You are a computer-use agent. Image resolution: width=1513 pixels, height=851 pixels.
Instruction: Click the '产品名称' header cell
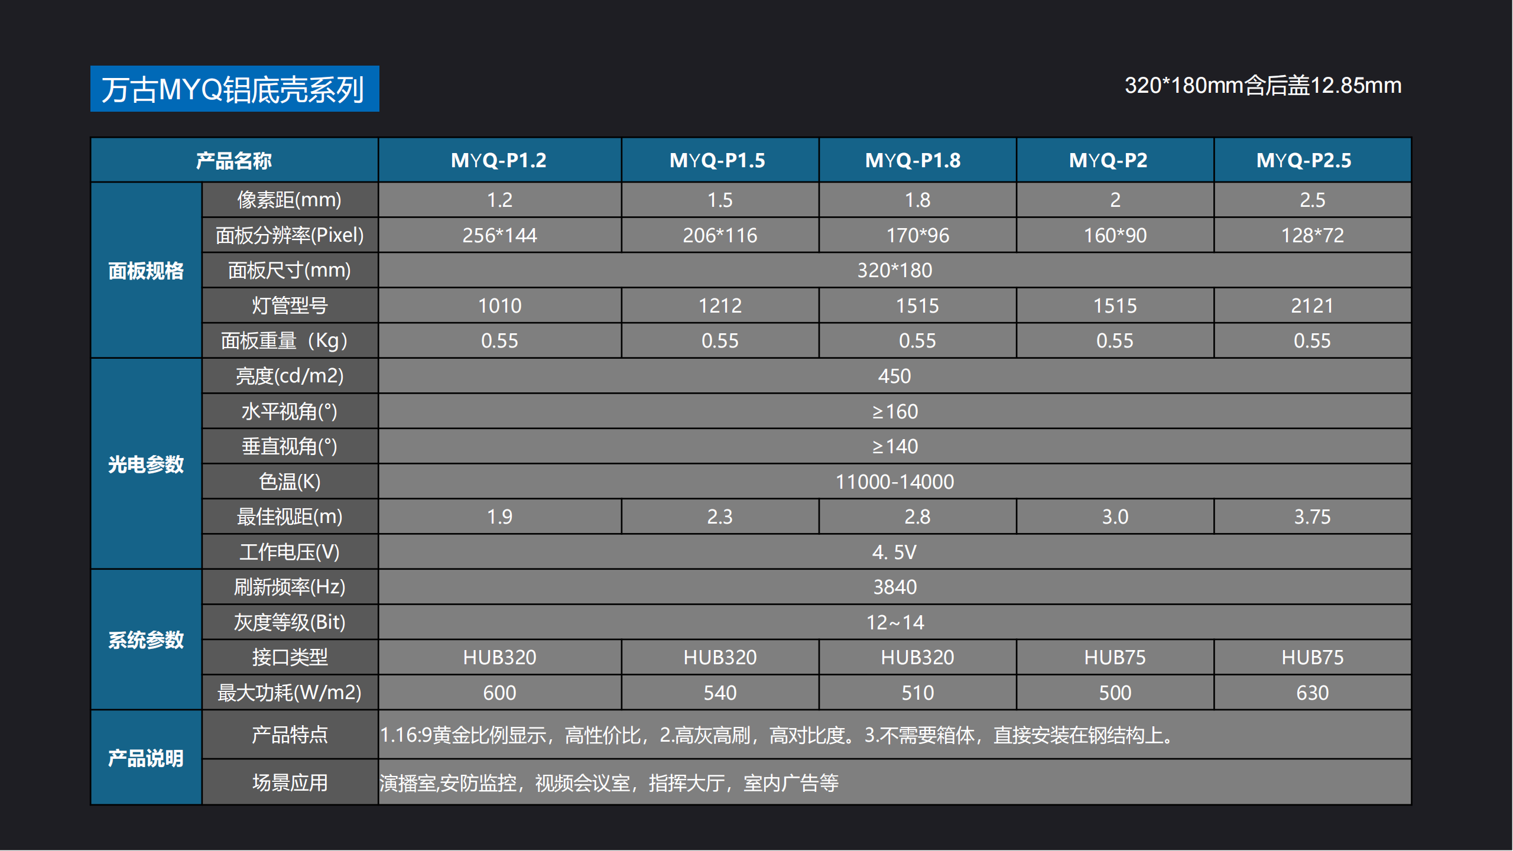(234, 160)
